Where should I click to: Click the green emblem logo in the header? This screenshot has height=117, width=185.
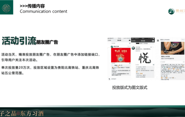(x=6, y=7)
